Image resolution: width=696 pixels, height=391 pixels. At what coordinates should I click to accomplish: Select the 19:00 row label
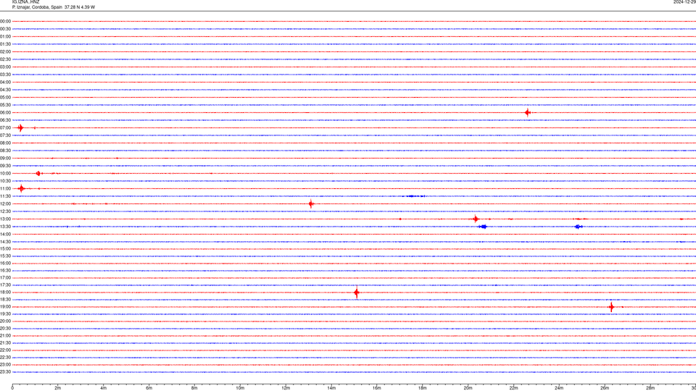pyautogui.click(x=5, y=307)
